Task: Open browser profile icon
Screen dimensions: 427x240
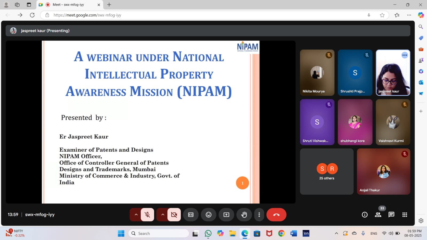Action: [x=6, y=5]
